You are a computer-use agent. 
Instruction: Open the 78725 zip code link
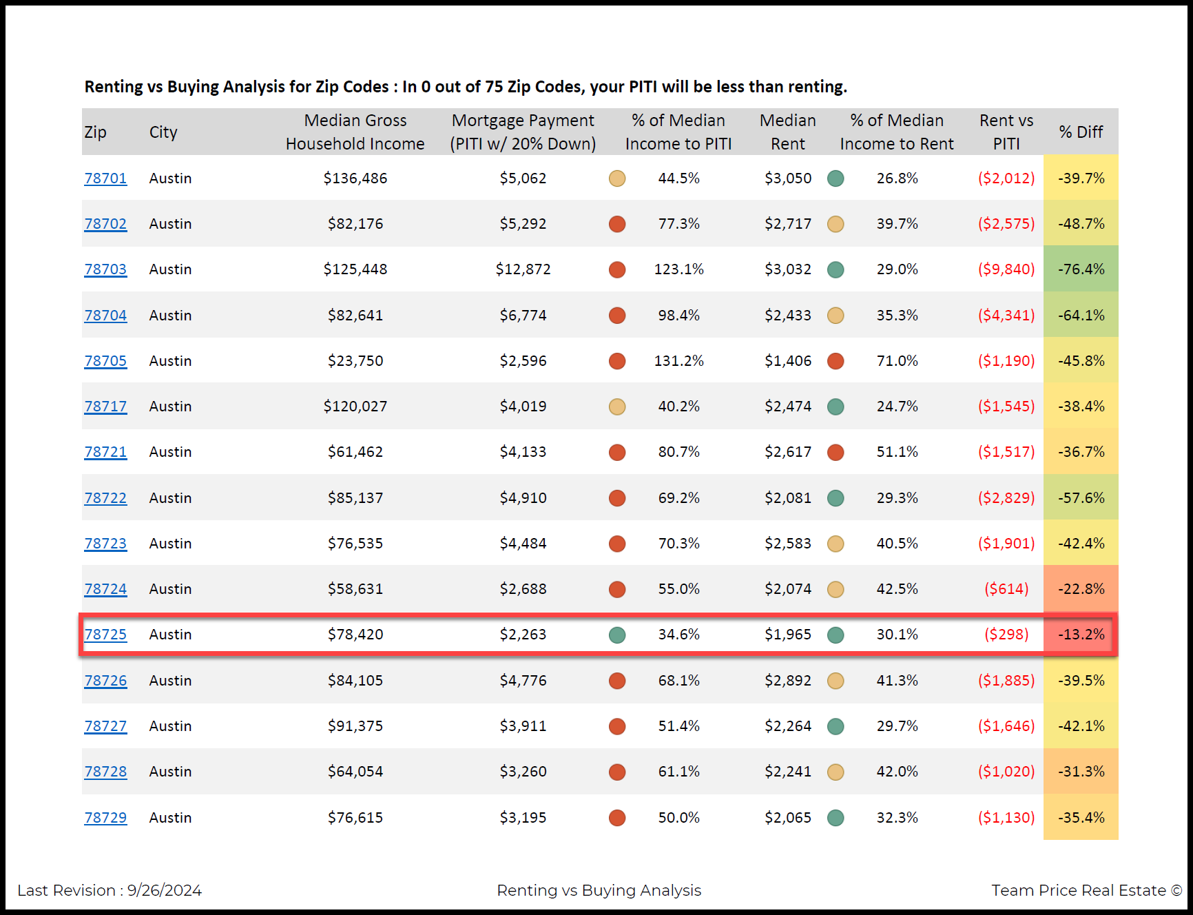click(x=105, y=635)
